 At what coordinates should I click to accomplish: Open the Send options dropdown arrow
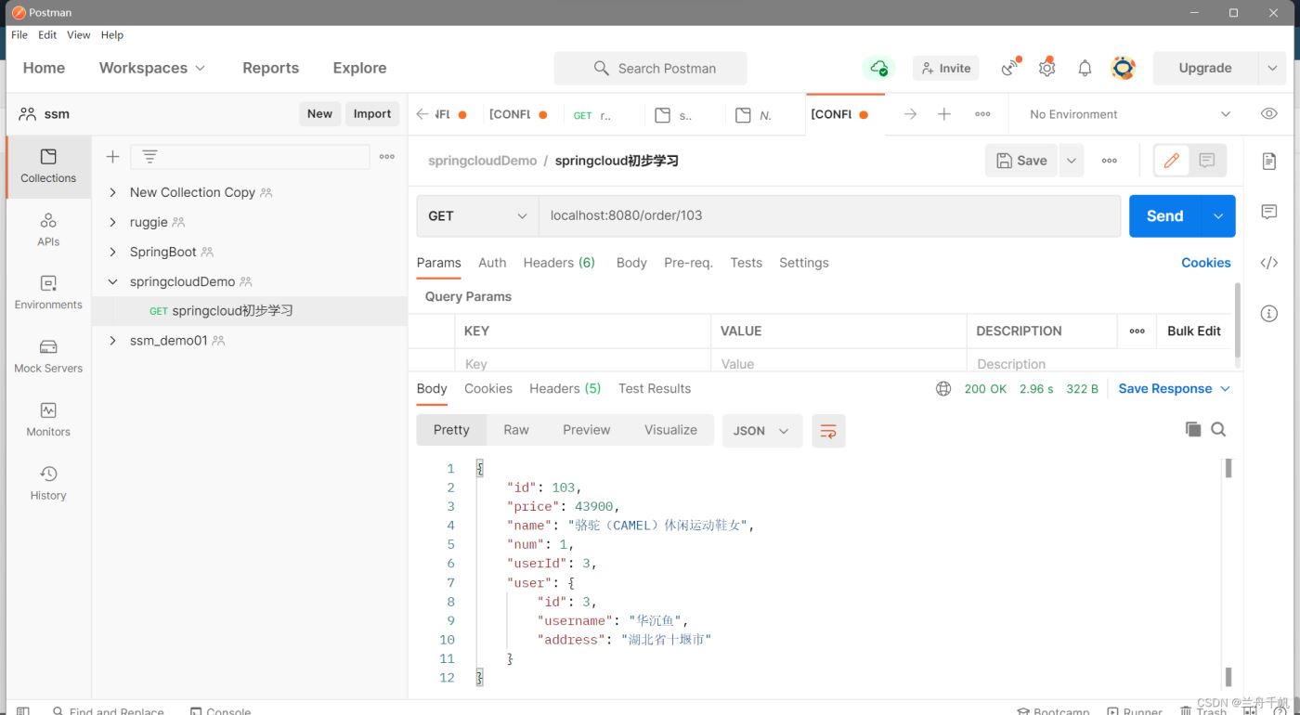(x=1218, y=216)
